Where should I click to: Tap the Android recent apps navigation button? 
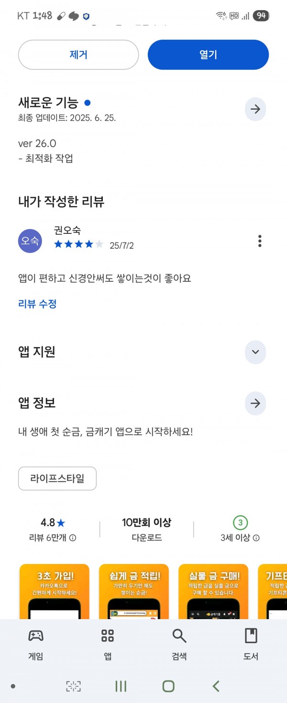coord(121,686)
